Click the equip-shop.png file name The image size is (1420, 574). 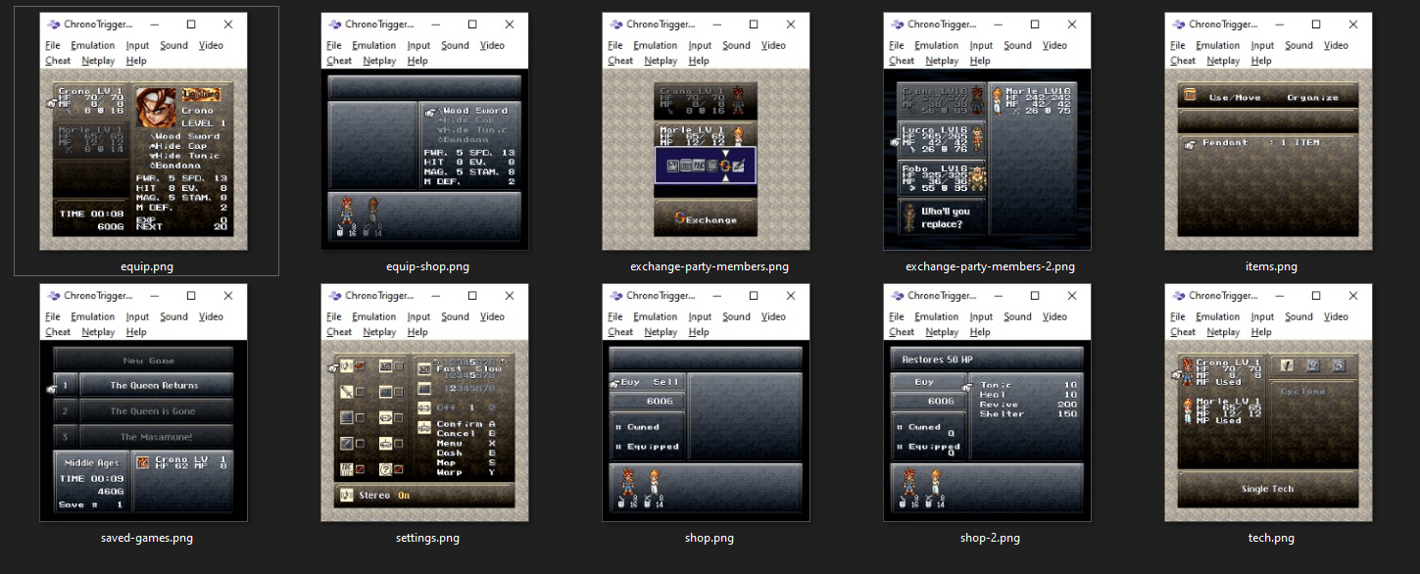(427, 266)
